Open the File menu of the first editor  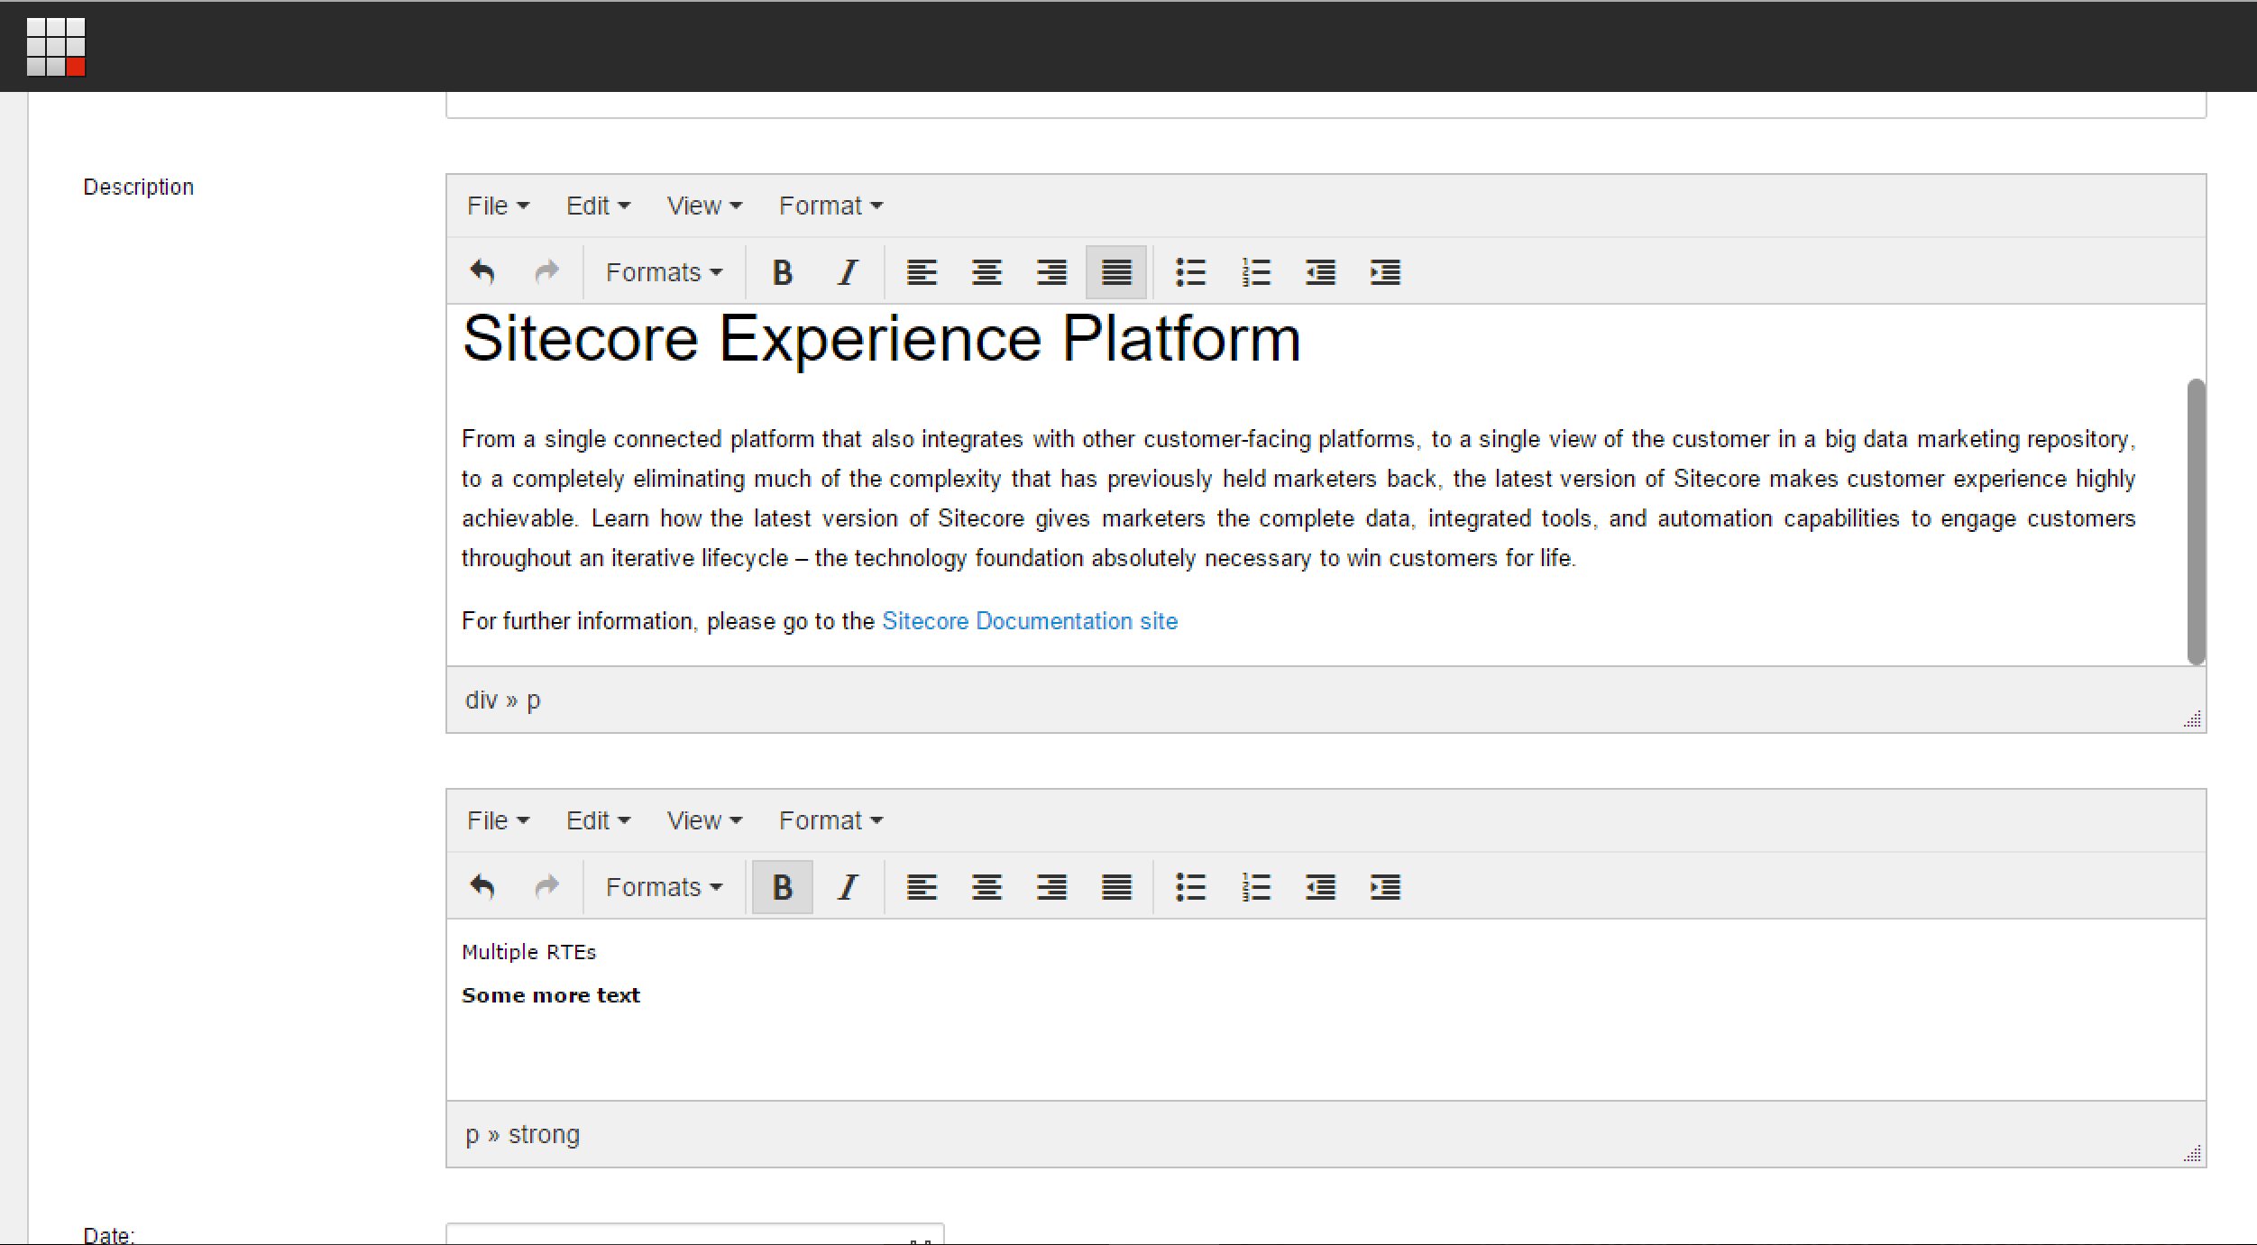[497, 205]
